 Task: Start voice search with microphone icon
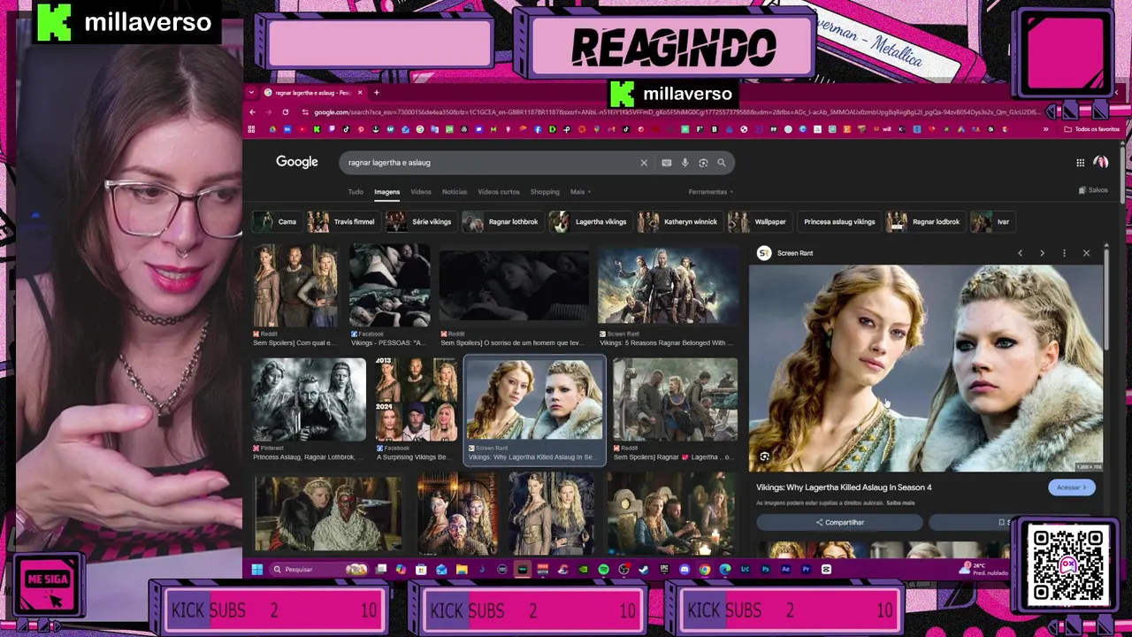(685, 163)
